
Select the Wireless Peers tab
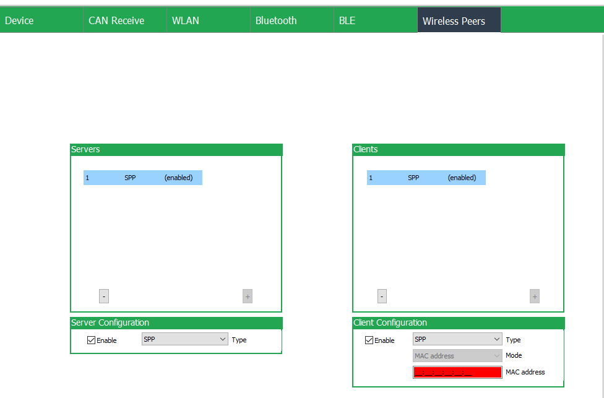(459, 20)
